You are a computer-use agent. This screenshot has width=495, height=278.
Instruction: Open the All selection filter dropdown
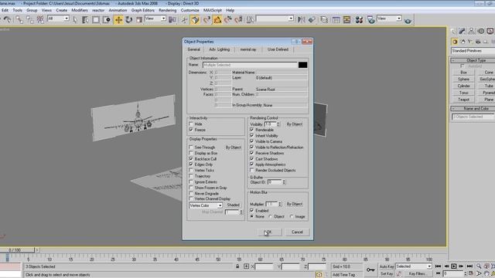coord(58,19)
